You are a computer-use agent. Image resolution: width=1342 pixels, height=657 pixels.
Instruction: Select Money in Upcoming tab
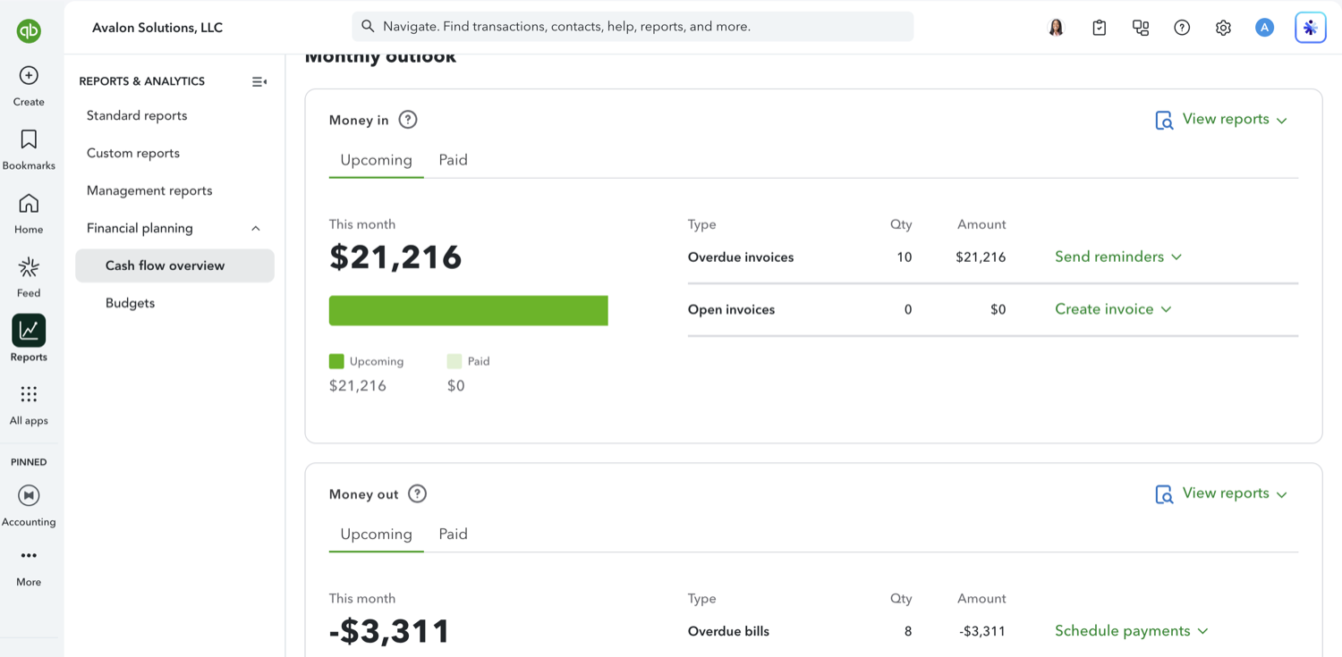pos(376,160)
